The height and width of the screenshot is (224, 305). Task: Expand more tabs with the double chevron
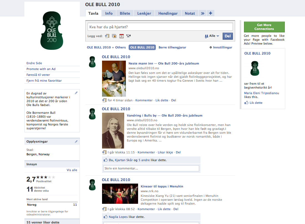tap(202, 13)
